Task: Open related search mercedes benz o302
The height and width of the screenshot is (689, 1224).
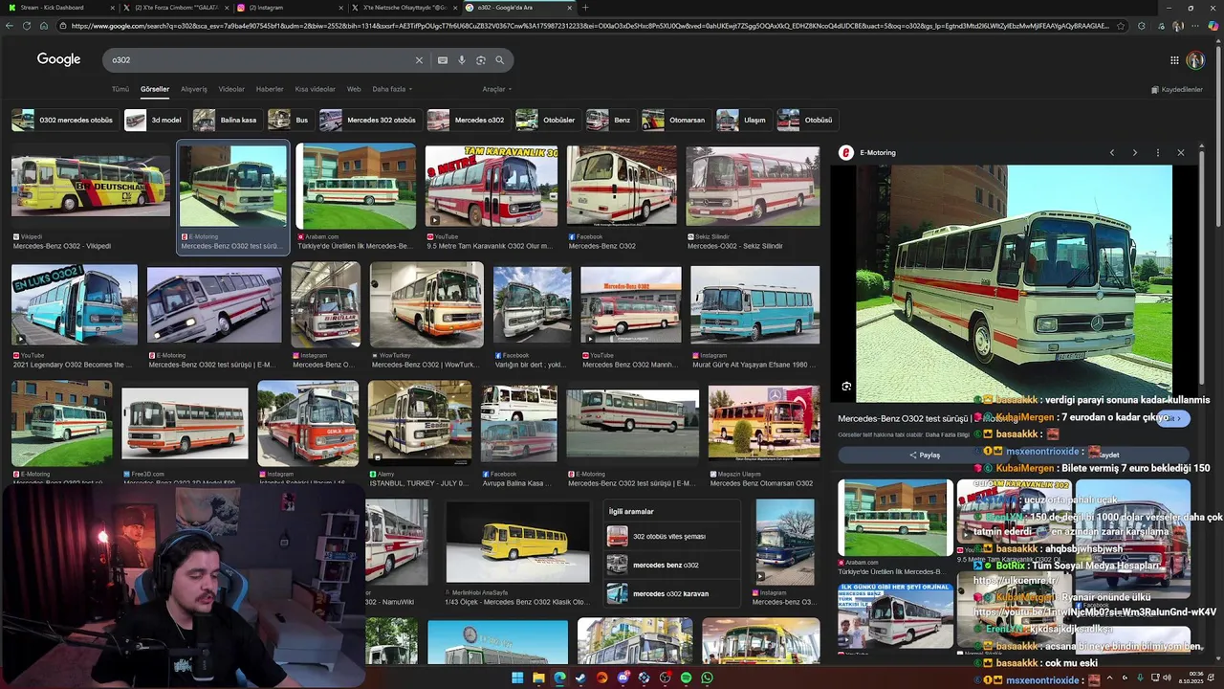Action: 670,565
